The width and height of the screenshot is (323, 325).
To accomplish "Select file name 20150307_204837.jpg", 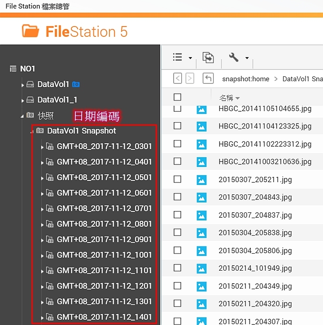I will coord(255,215).
